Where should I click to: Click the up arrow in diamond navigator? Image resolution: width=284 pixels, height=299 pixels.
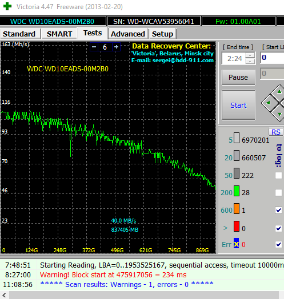point(279,91)
